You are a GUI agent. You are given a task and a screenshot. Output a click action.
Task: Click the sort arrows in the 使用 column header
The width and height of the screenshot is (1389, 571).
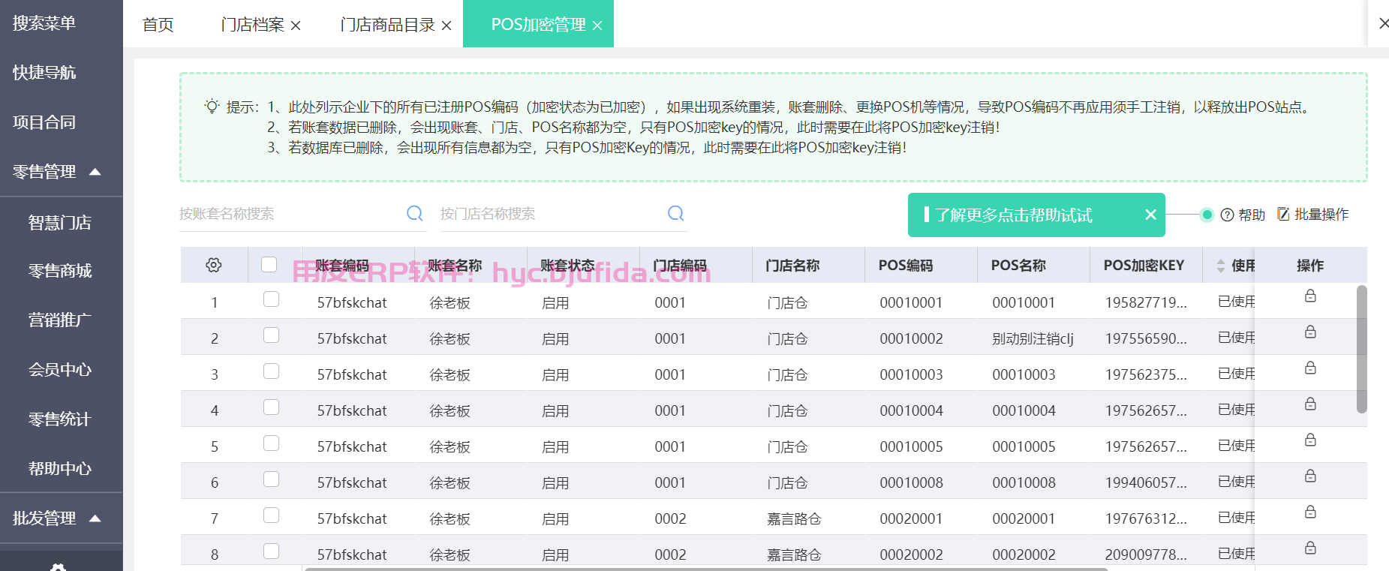click(1221, 266)
